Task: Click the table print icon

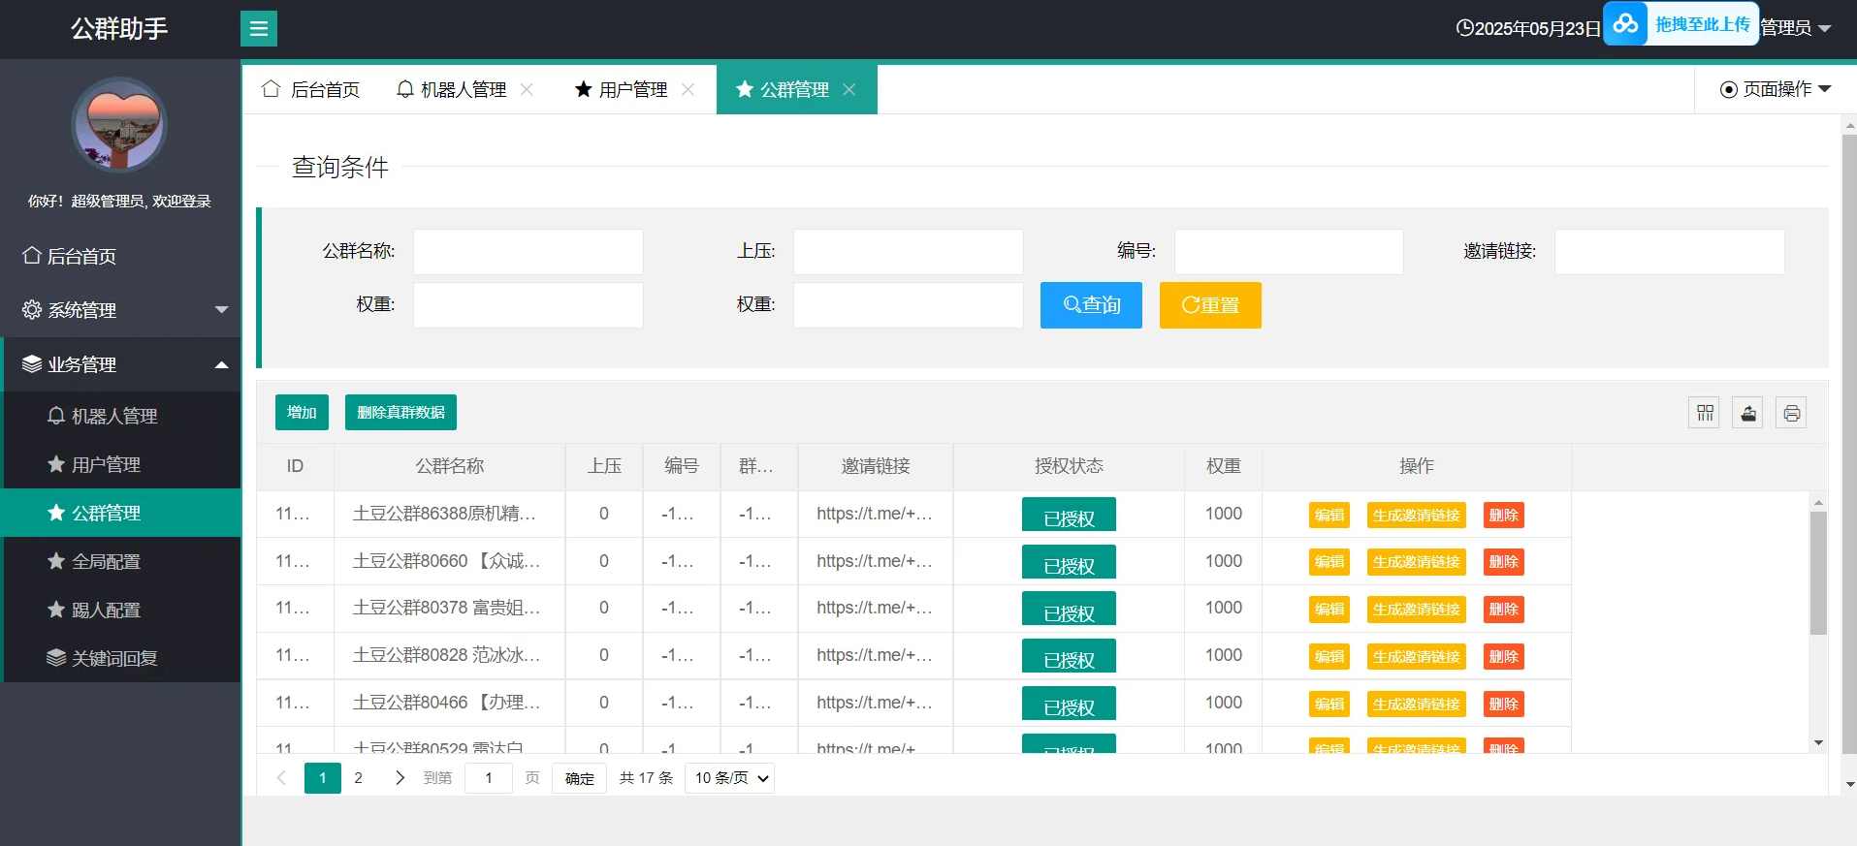Action: click(1791, 413)
